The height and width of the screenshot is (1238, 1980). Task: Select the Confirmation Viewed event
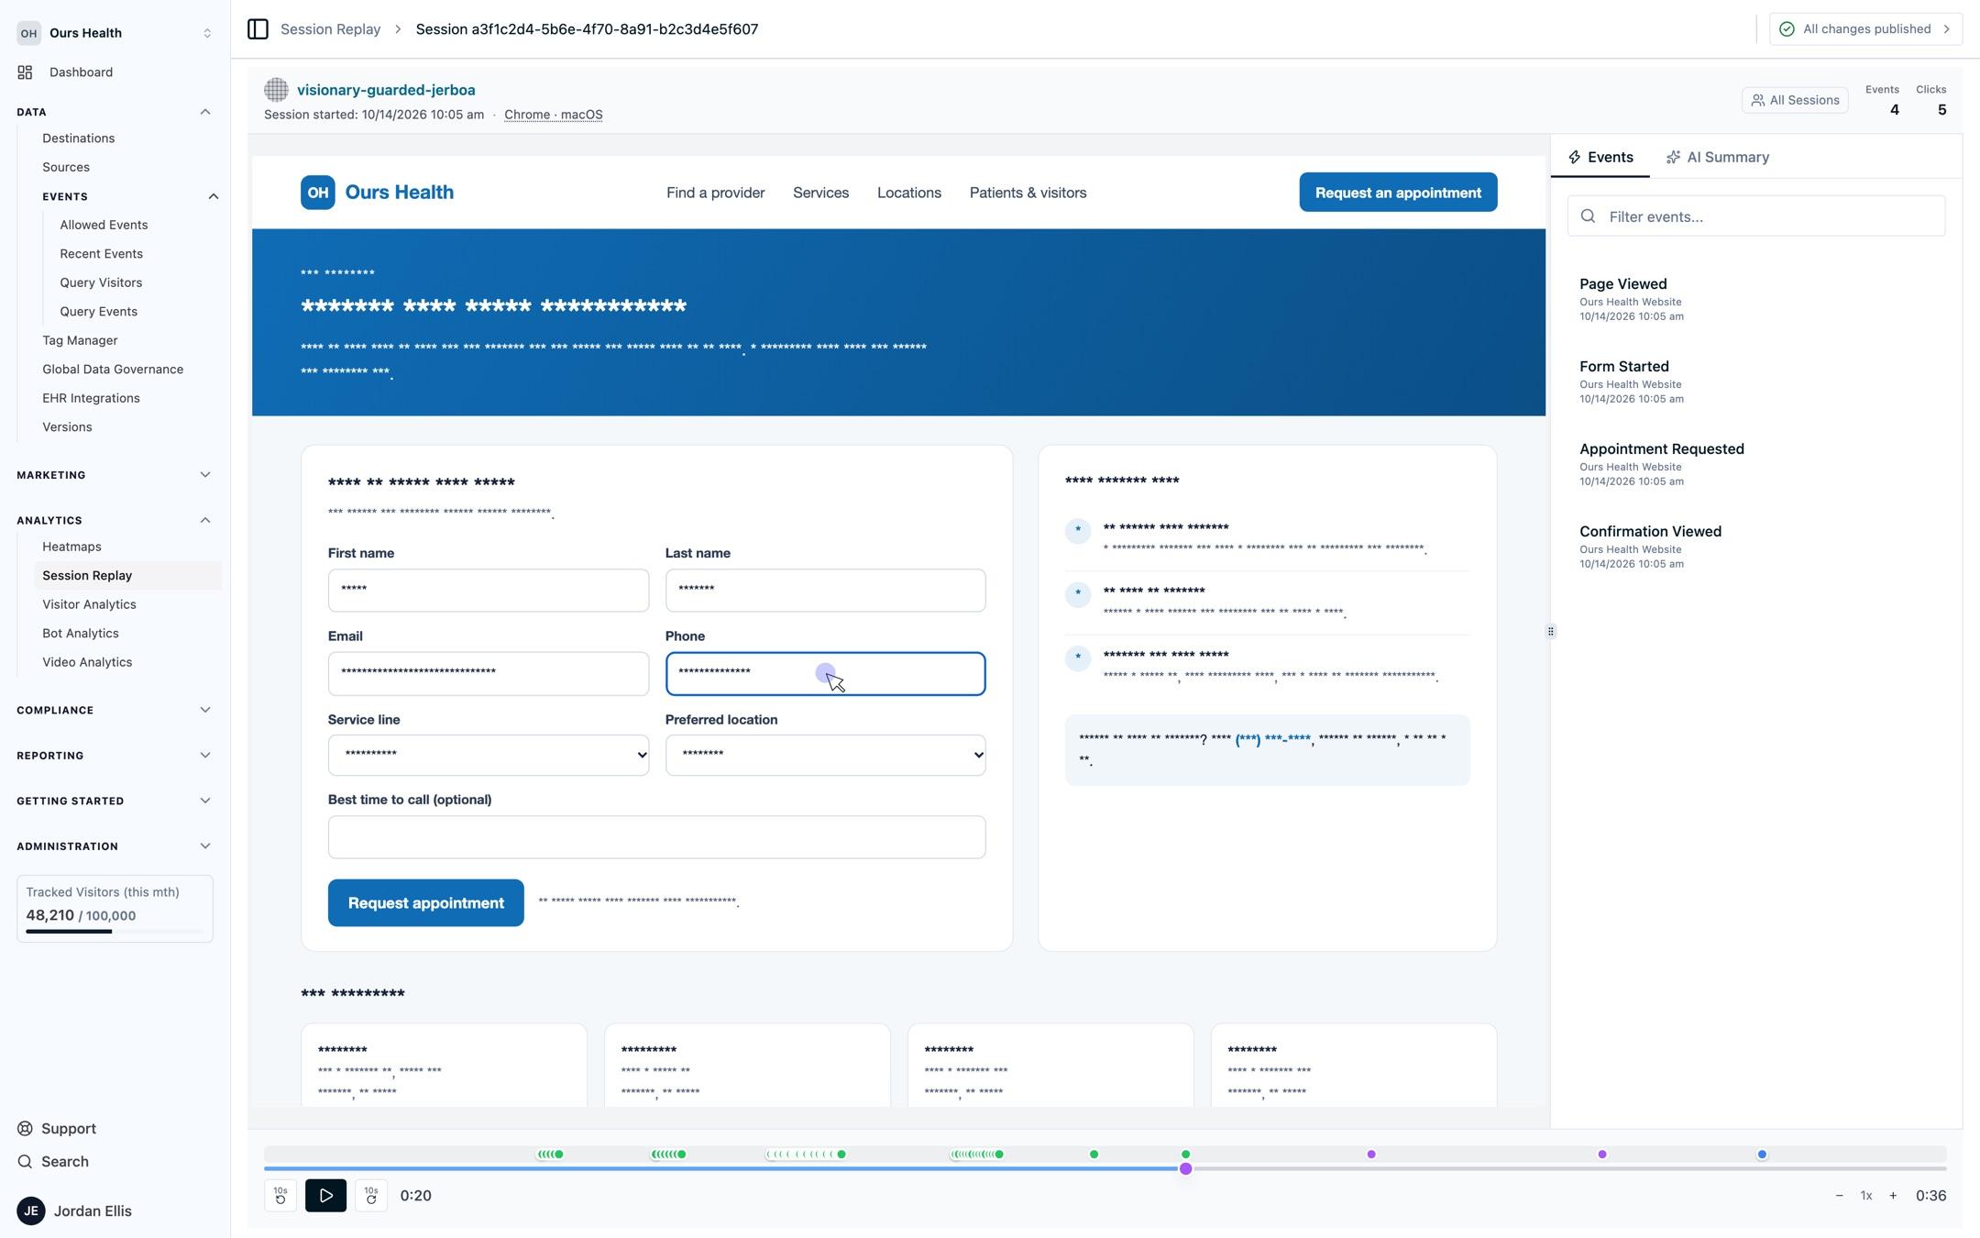(x=1756, y=547)
